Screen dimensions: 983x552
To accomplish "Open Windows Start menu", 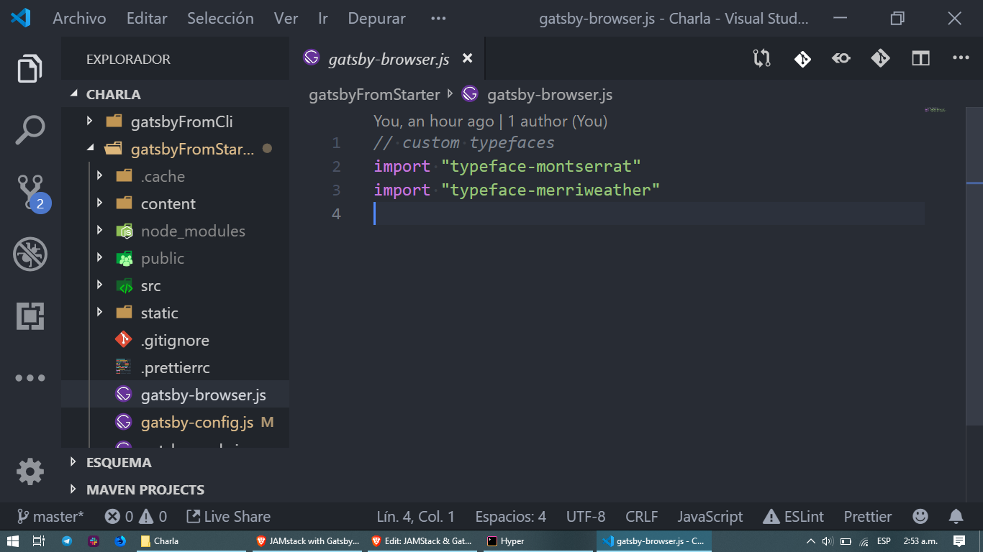I will [x=13, y=541].
